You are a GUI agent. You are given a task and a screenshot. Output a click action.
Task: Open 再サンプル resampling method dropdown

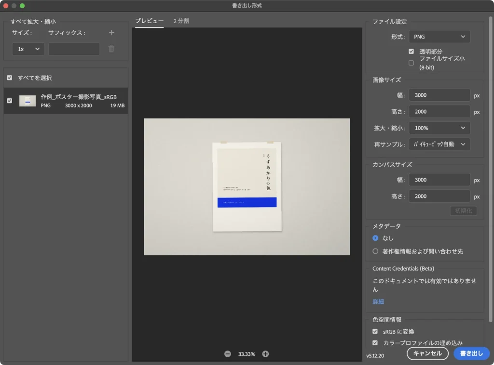point(439,144)
